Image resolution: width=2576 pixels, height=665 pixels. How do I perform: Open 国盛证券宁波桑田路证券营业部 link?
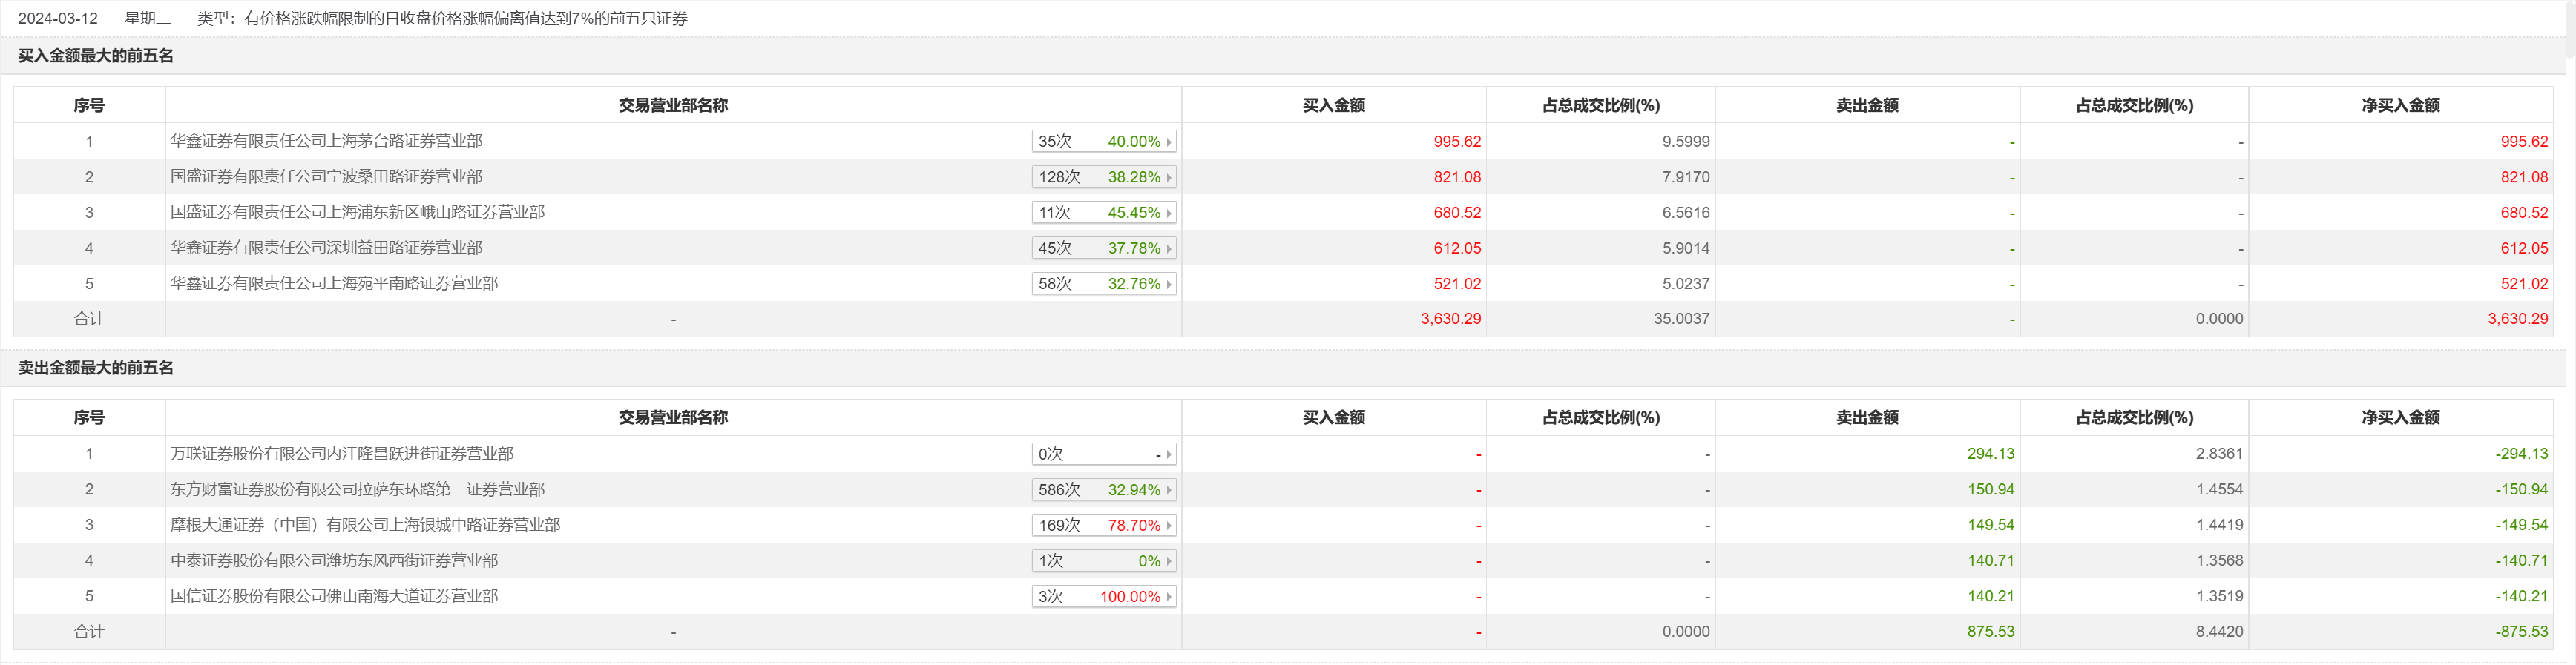click(x=326, y=176)
